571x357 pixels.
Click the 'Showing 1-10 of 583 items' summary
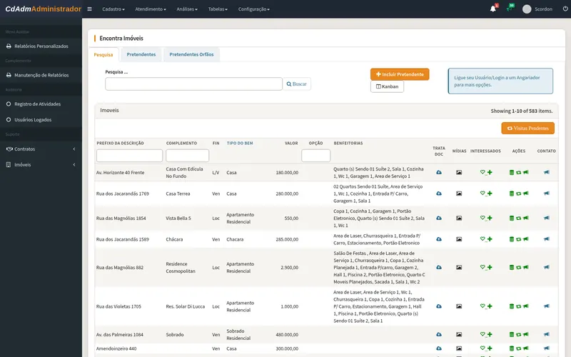(x=521, y=111)
